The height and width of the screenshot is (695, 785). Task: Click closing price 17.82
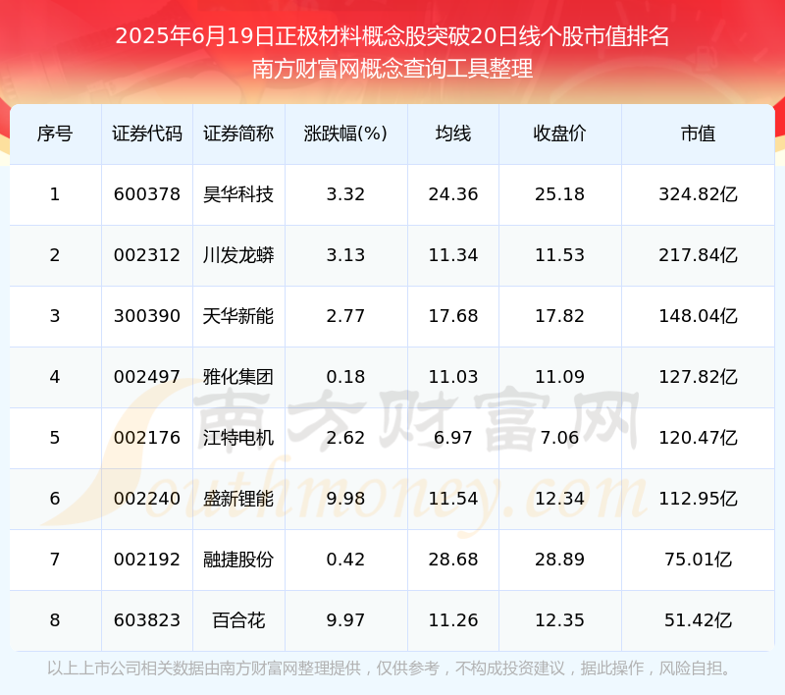click(559, 316)
